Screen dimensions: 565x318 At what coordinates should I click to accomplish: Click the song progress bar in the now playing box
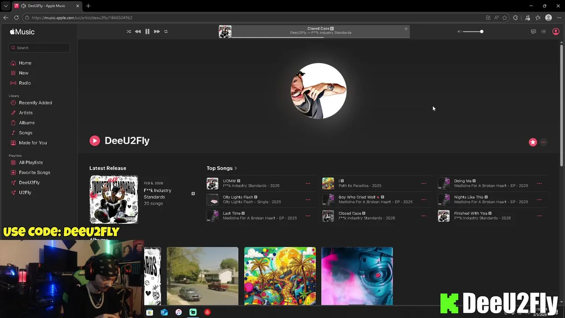pos(320,37)
